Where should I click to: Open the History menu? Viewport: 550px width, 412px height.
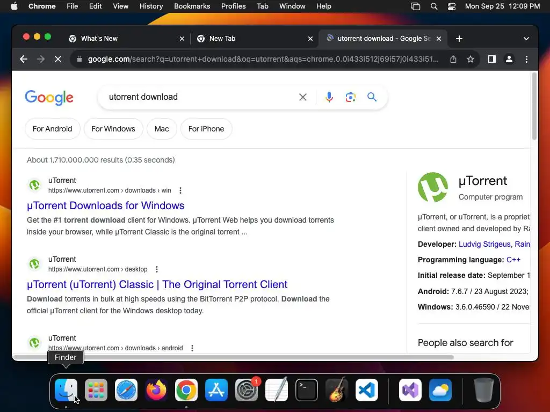tap(151, 6)
